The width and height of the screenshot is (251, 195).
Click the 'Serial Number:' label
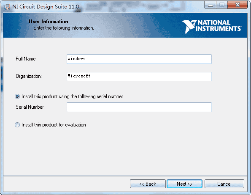(30, 107)
